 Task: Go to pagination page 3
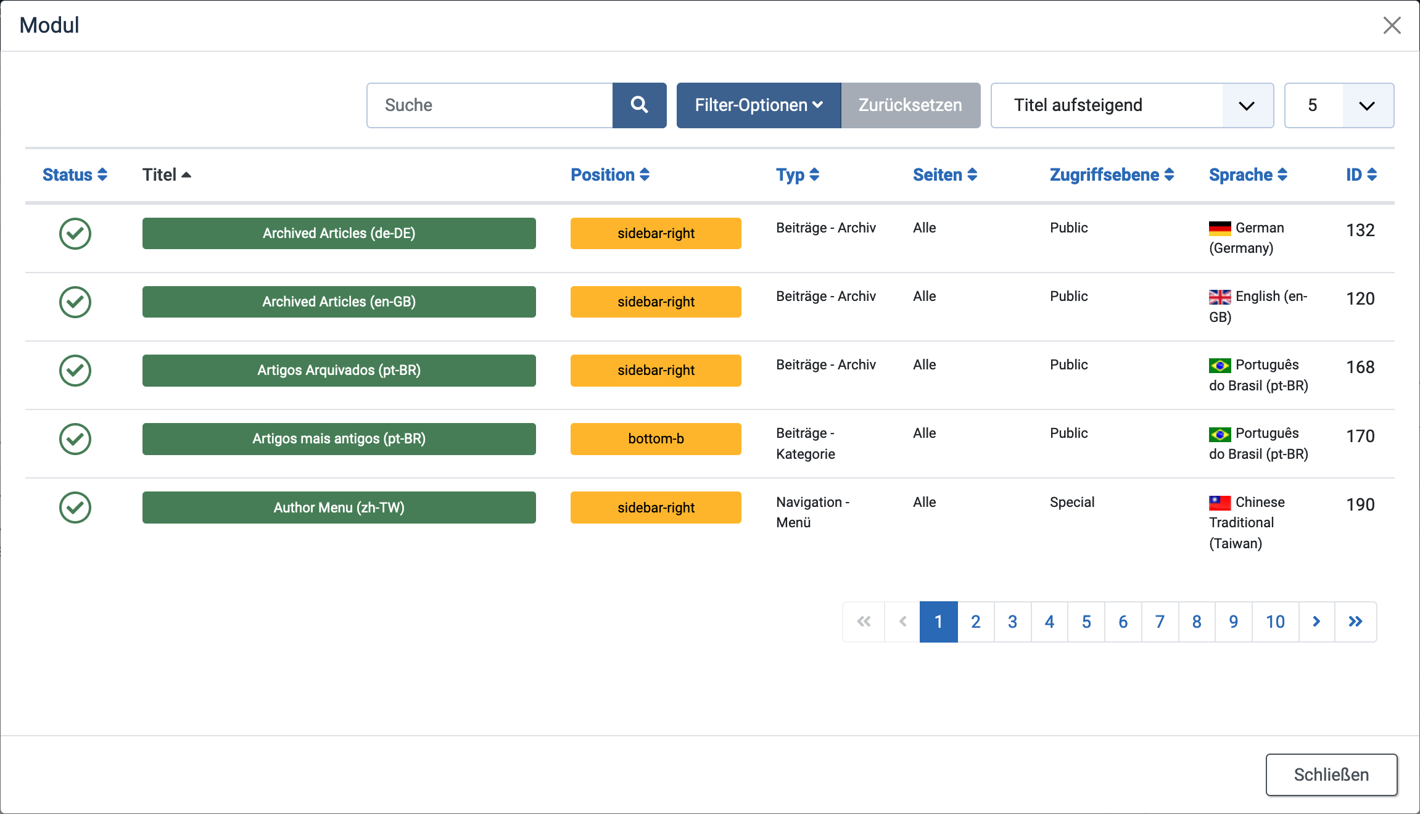click(x=1012, y=622)
